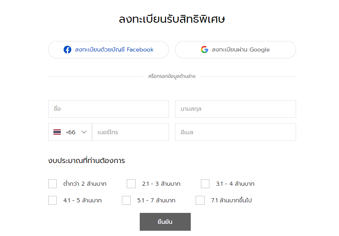Tick the 5.1 - 7 ล้านบาท box
Viewport: 339px width, 236px height.
(126, 200)
